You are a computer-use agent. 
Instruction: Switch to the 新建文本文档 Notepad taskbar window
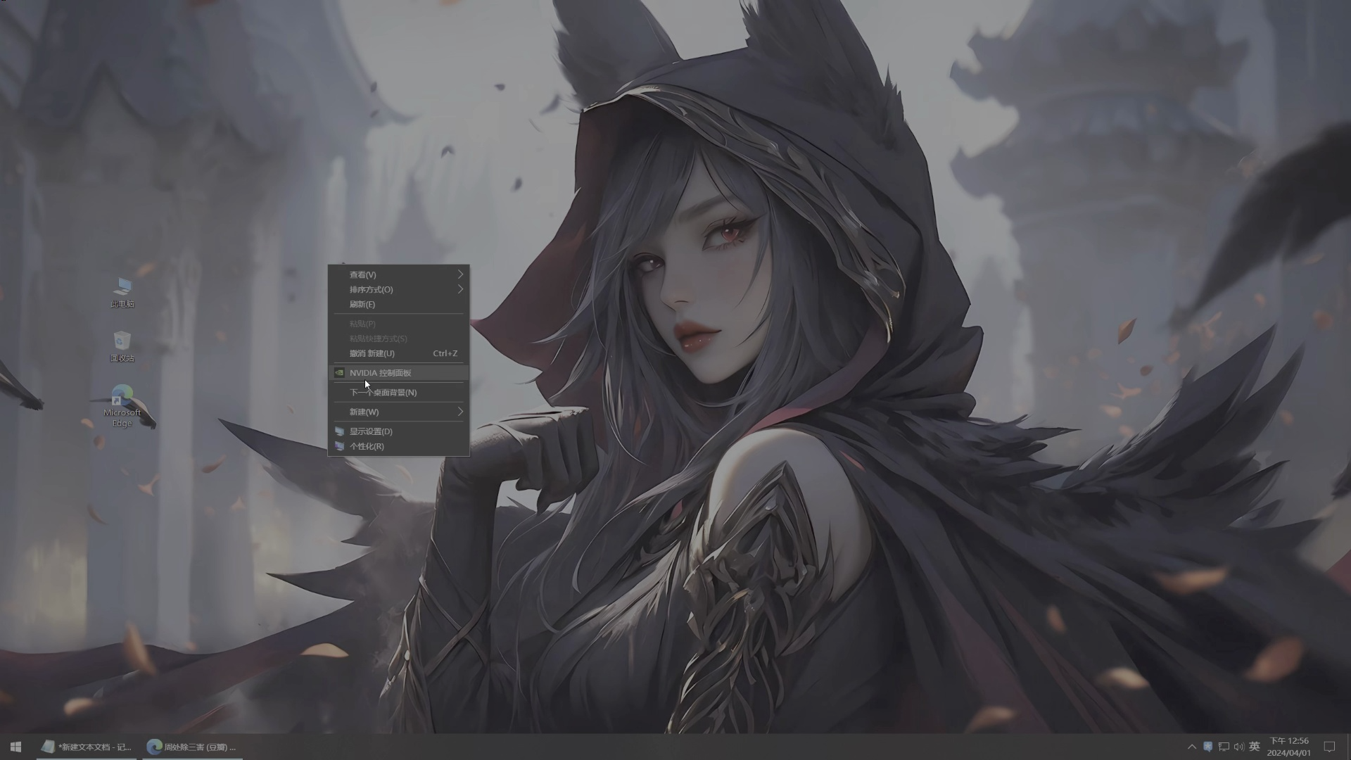[87, 747]
